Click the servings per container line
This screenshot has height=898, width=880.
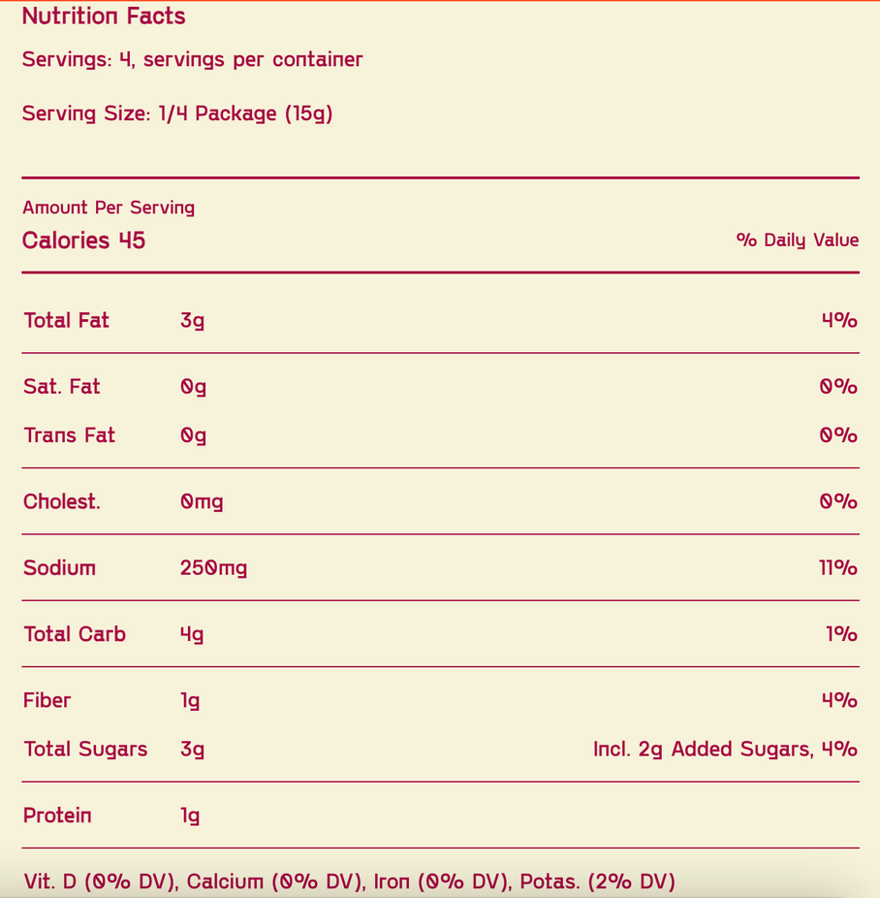click(x=192, y=59)
